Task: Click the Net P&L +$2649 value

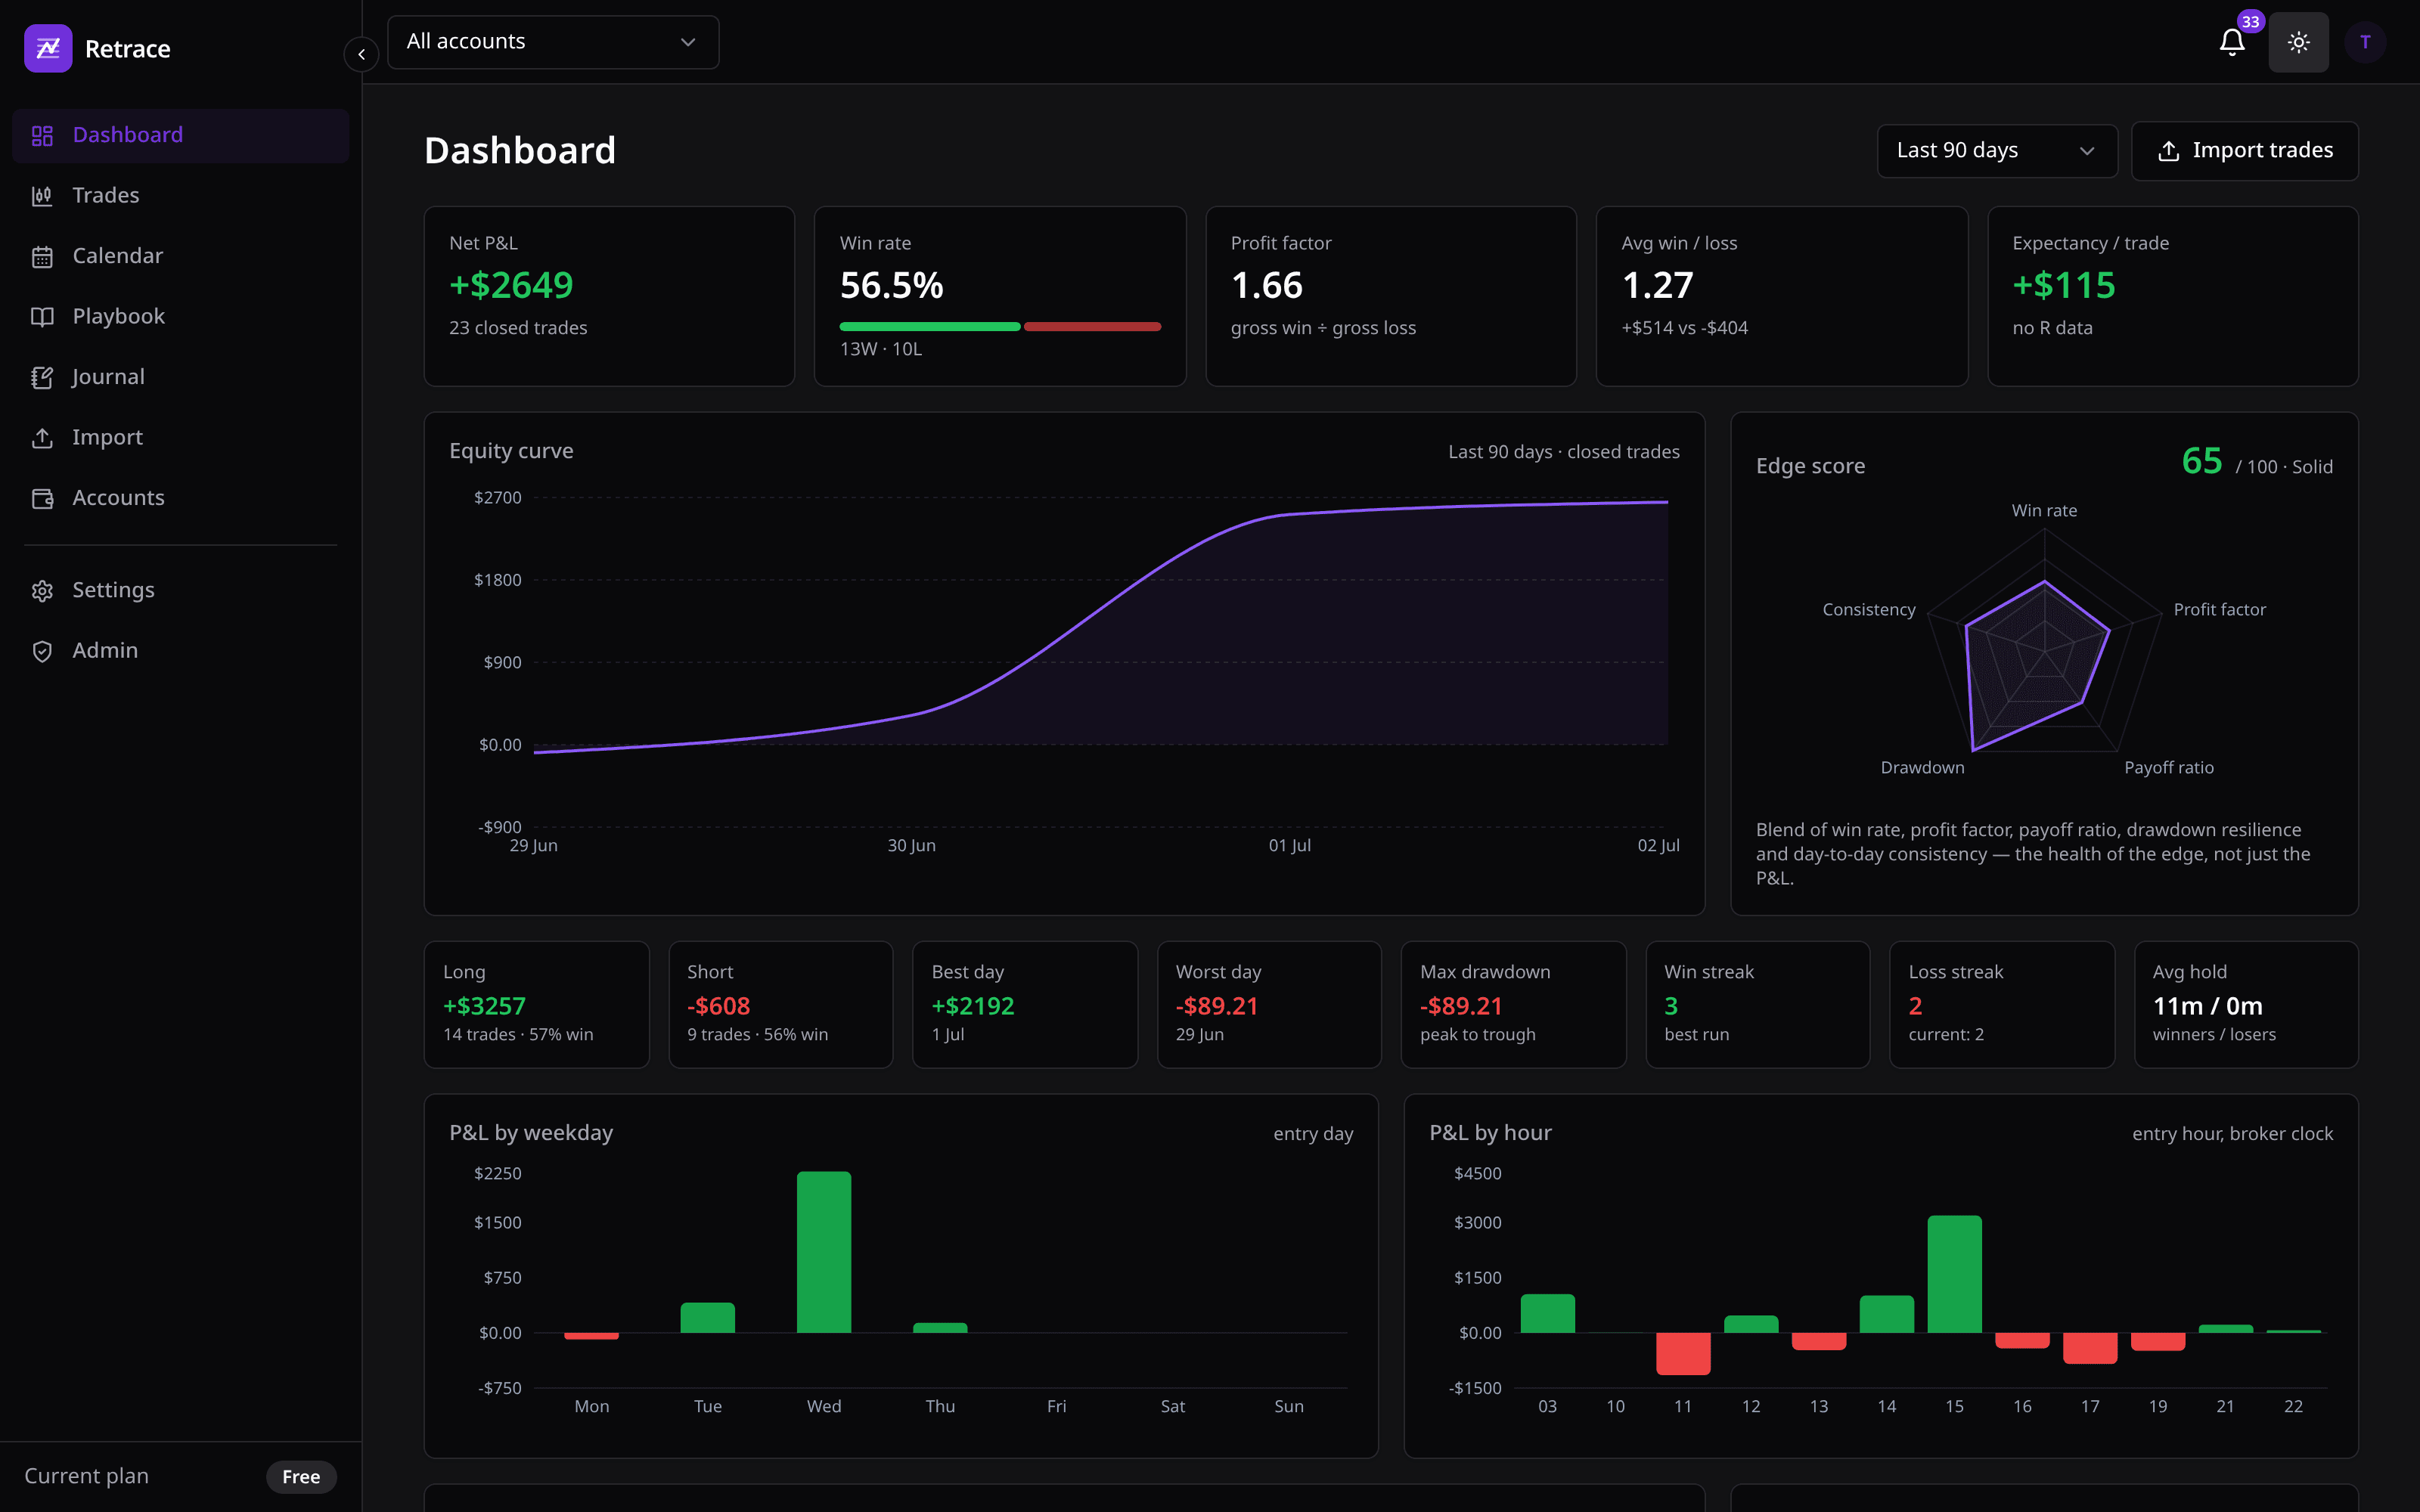Action: [511, 286]
